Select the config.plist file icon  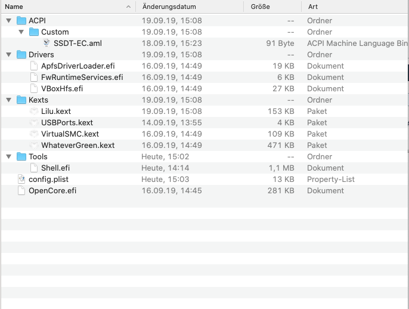[x=21, y=179]
